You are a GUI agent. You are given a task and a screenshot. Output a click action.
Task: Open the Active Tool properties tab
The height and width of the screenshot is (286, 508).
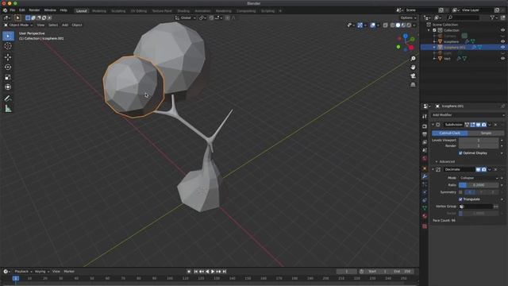click(425, 116)
